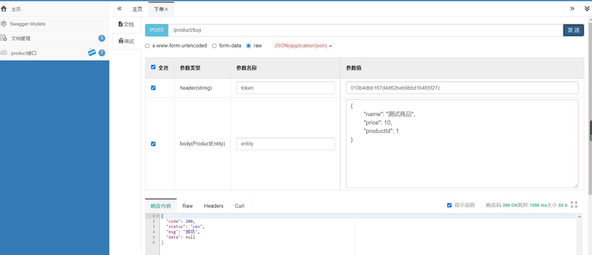Open the 调试 side tab

point(126,41)
